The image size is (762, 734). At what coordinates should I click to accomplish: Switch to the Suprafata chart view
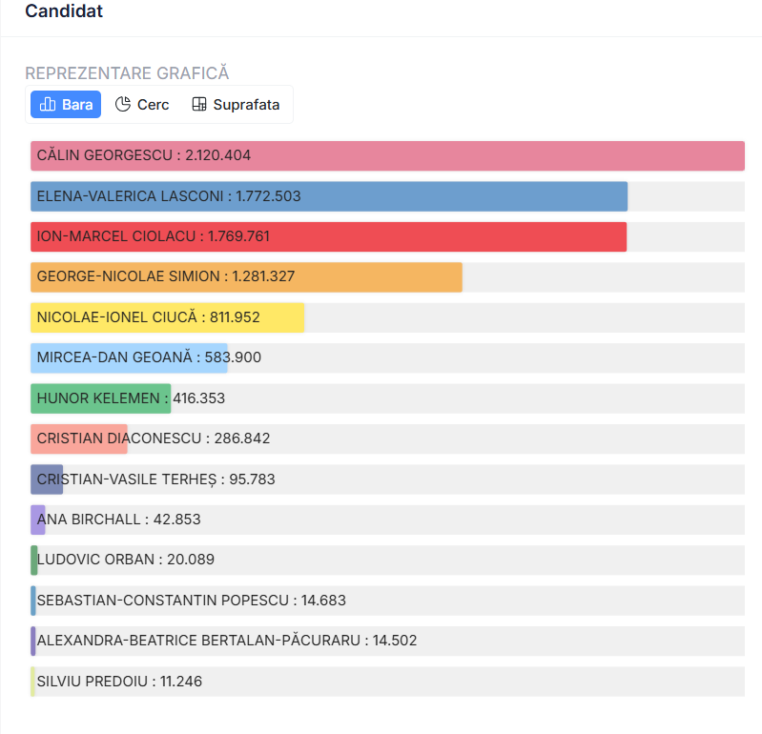click(237, 105)
